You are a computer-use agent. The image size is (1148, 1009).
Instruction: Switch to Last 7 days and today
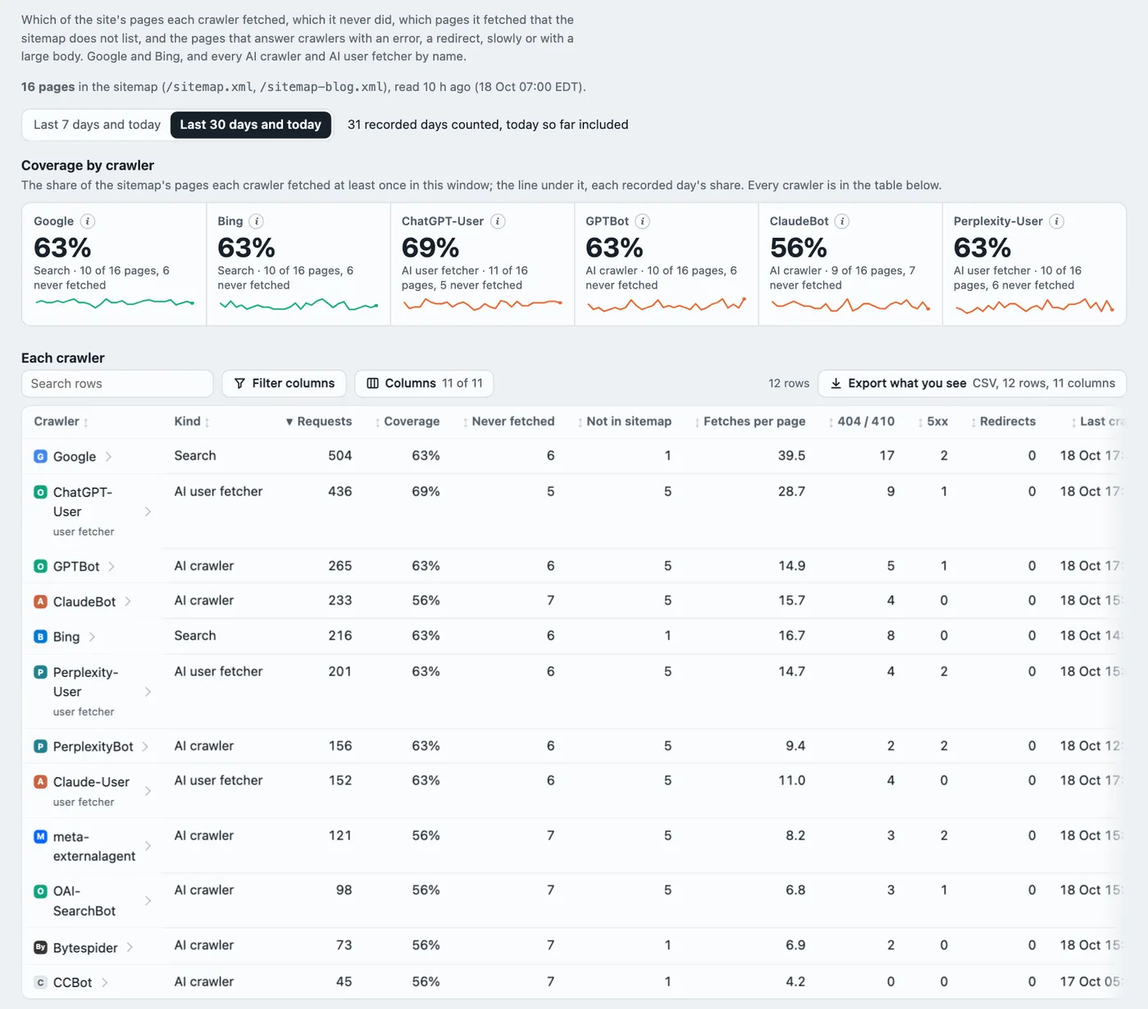pos(97,125)
